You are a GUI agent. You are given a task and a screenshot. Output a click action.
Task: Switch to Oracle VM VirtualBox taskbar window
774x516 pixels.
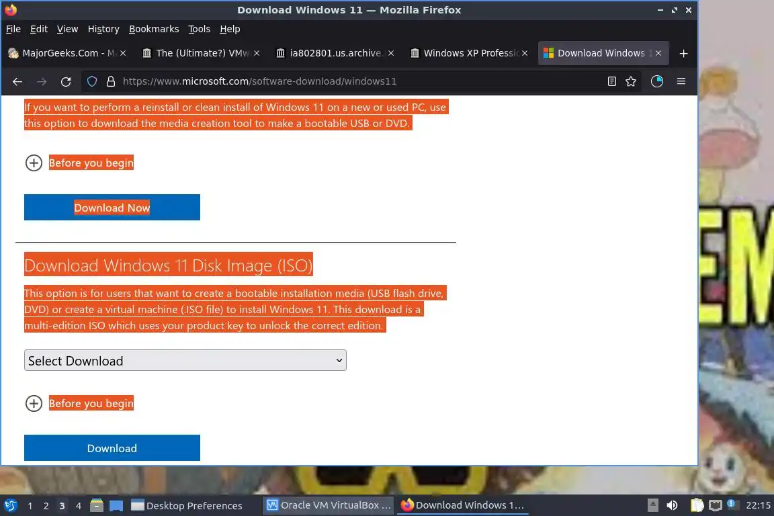[329, 505]
